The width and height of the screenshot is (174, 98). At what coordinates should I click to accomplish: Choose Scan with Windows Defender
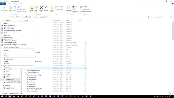[18, 30]
